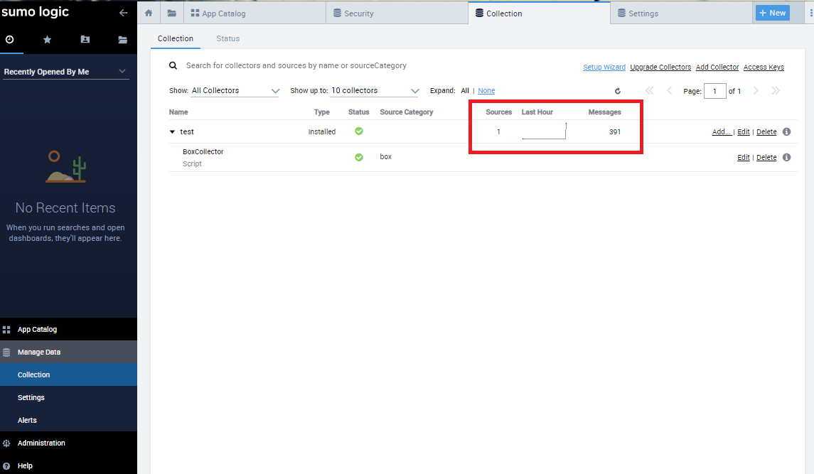This screenshot has width=814, height=474.
Task: Switch to the Security tab
Action: pyautogui.click(x=397, y=13)
